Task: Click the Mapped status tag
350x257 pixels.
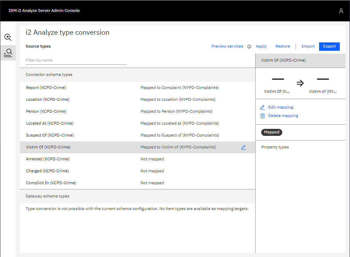Action: (x=271, y=132)
